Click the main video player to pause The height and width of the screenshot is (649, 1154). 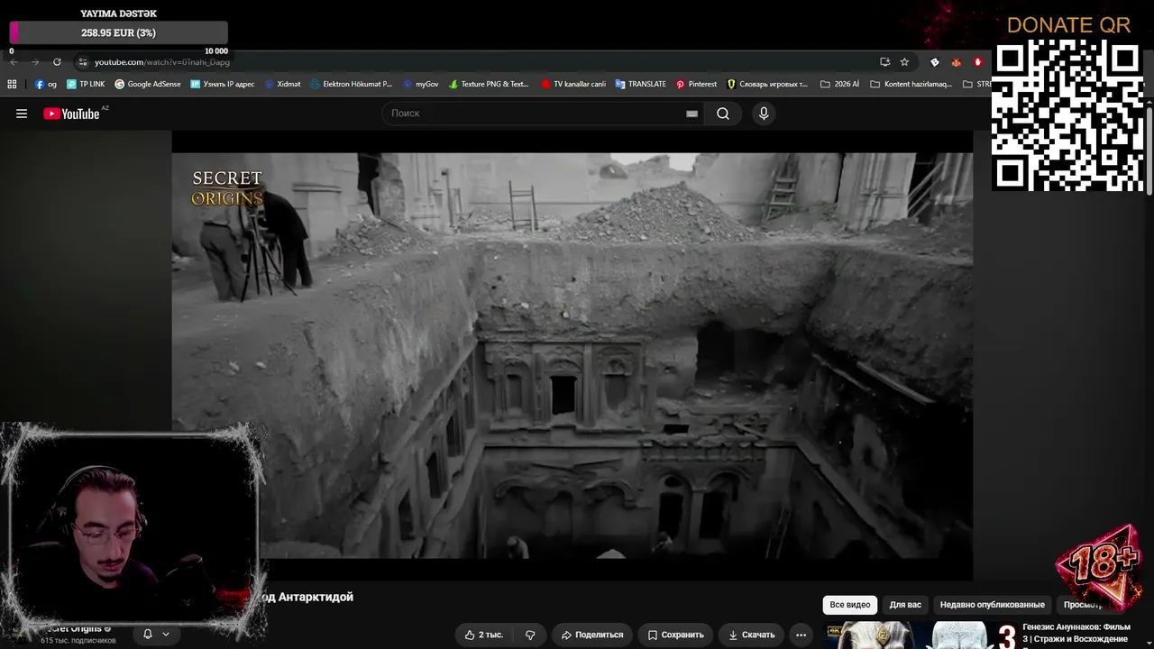[x=572, y=355]
